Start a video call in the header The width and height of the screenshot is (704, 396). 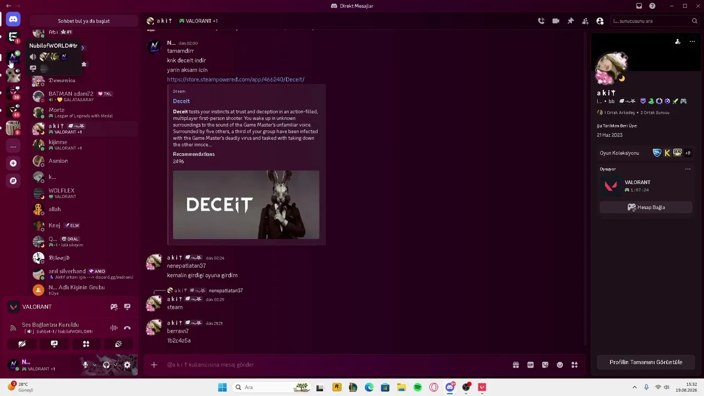[556, 21]
